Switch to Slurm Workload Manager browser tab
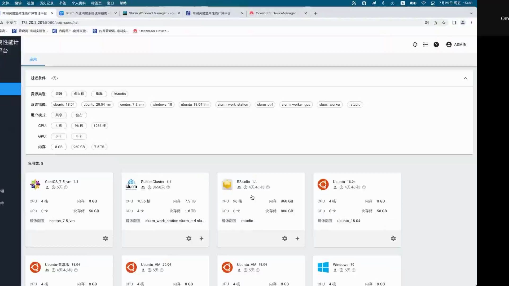509x286 pixels. 151,13
